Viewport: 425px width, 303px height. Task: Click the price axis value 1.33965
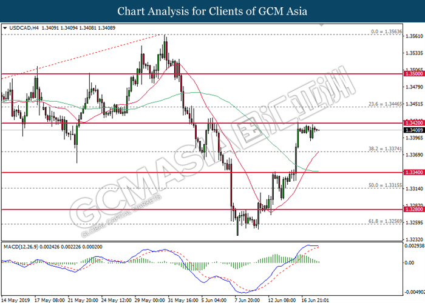click(x=414, y=138)
